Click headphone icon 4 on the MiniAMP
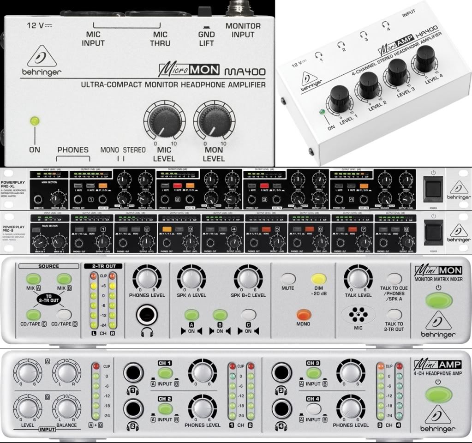 click(x=281, y=426)
